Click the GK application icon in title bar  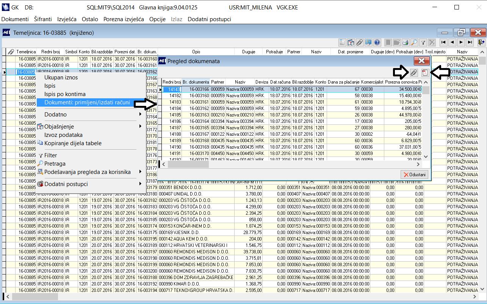(x=6, y=7)
